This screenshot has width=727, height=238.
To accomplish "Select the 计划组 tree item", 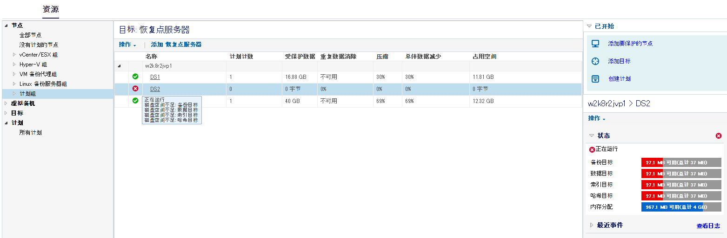I will pyautogui.click(x=28, y=94).
